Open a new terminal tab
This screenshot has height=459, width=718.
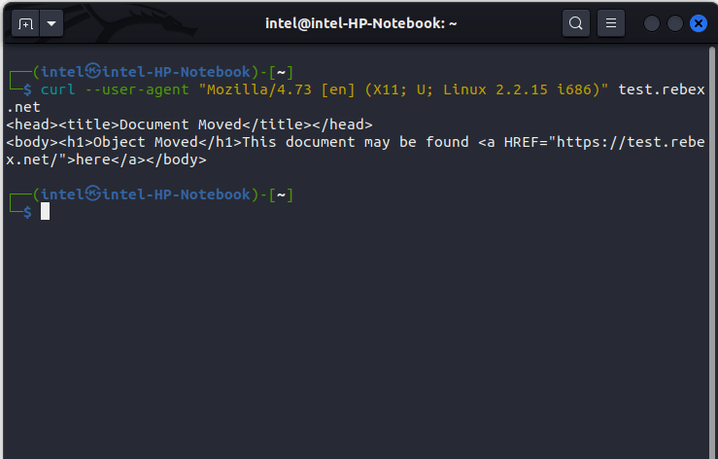point(25,22)
